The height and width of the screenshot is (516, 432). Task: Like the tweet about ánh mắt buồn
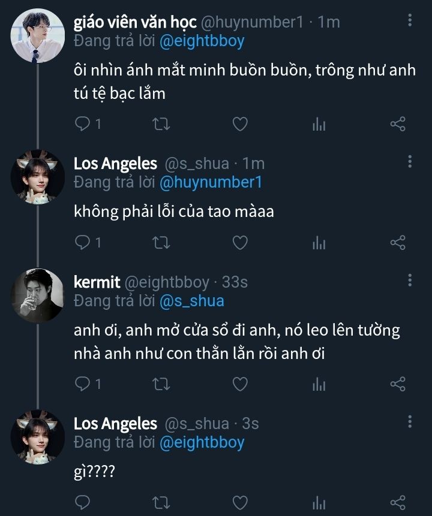240,124
